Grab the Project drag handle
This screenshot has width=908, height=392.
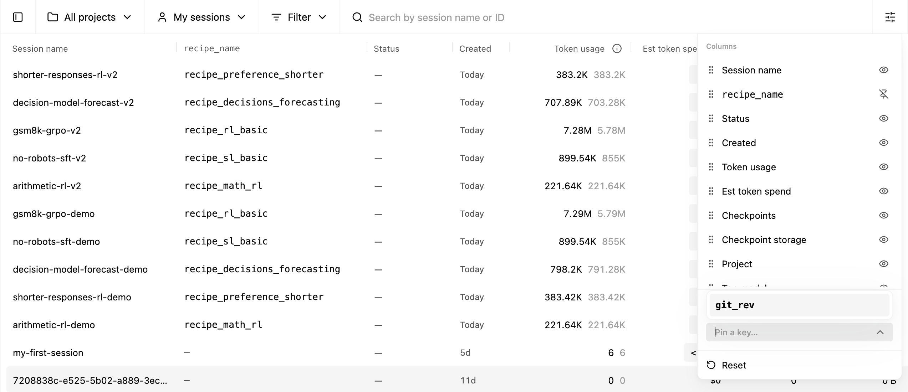tap(711, 264)
